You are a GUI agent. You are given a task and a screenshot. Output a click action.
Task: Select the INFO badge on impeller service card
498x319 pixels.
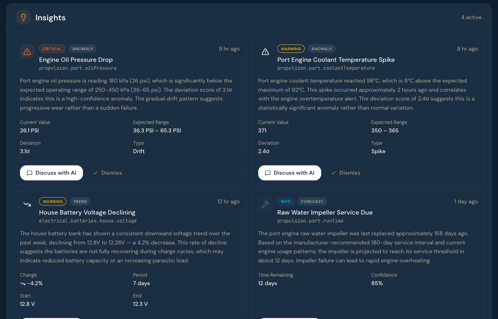pyautogui.click(x=286, y=201)
